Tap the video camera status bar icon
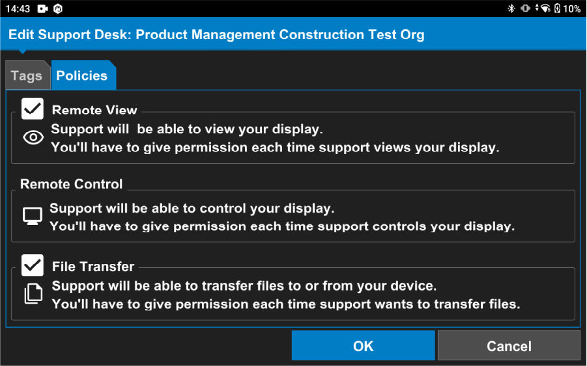This screenshot has width=587, height=366. coord(43,8)
